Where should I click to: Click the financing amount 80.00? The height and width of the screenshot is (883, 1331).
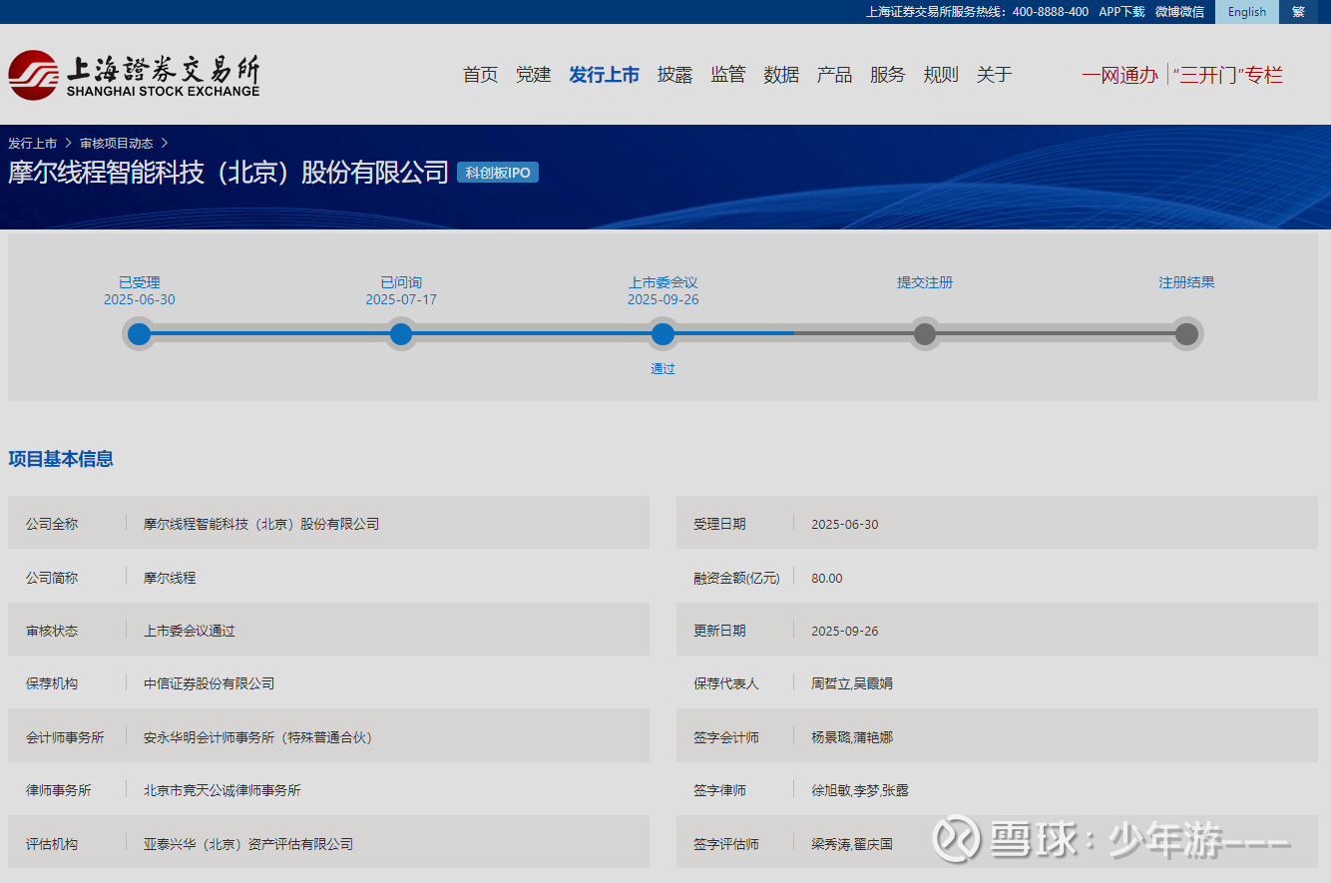(x=827, y=579)
